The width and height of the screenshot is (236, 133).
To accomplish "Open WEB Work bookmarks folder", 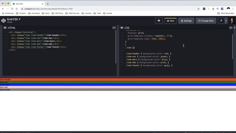I will (x=58, y=13).
